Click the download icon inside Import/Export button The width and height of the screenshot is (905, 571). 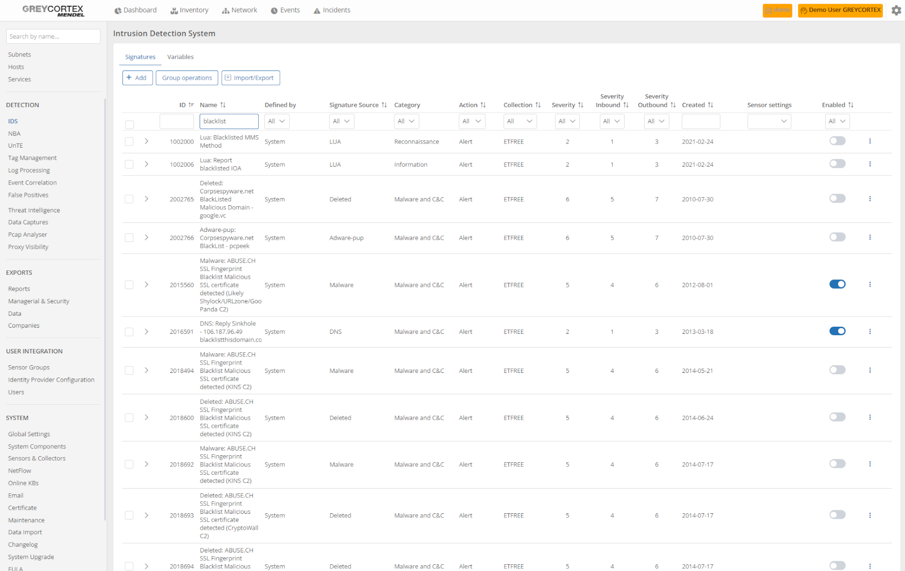coord(228,77)
